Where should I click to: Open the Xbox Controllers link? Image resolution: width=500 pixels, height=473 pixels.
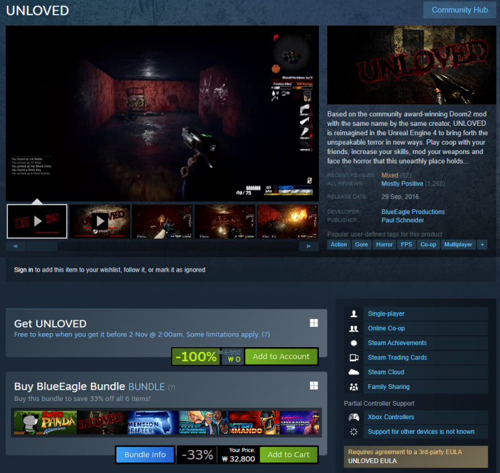[x=390, y=417]
